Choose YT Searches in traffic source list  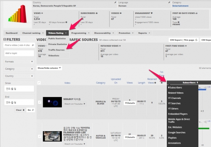click(x=174, y=104)
